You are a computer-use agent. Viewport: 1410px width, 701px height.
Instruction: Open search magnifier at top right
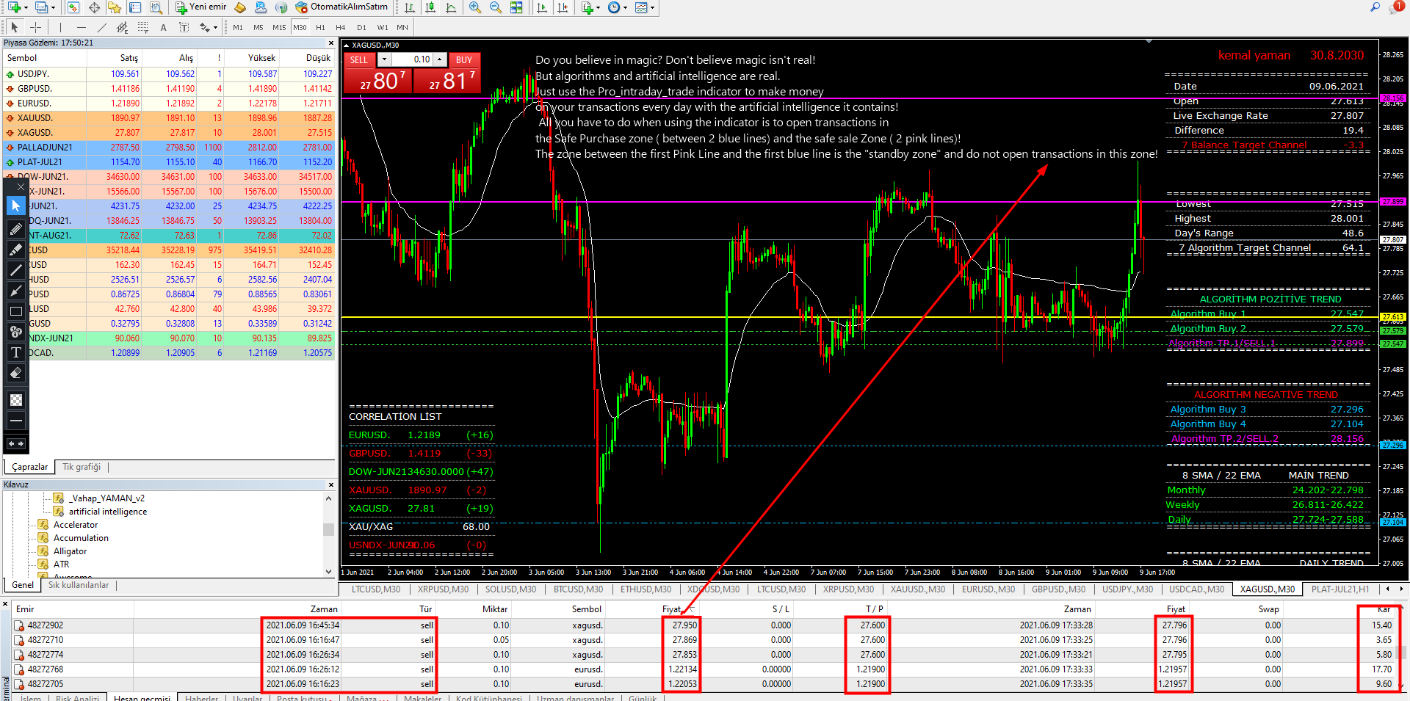(1375, 7)
